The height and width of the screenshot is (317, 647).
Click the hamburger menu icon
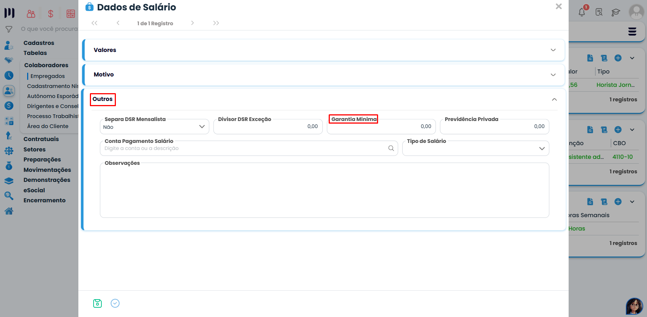(632, 32)
